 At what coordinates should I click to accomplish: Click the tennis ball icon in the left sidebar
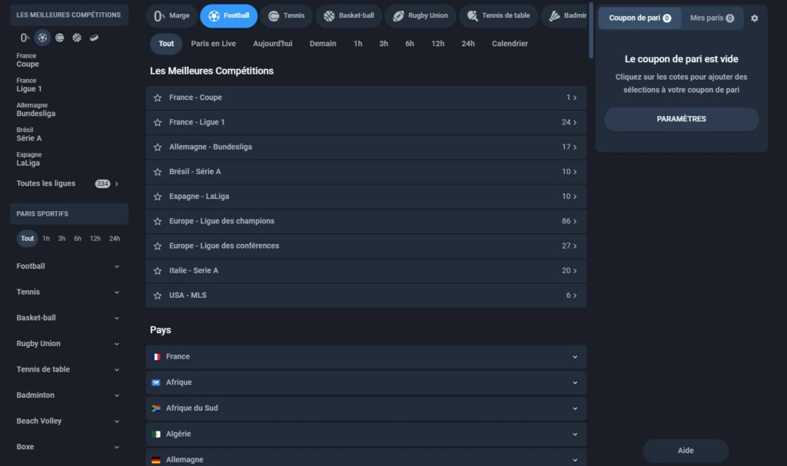tap(60, 38)
